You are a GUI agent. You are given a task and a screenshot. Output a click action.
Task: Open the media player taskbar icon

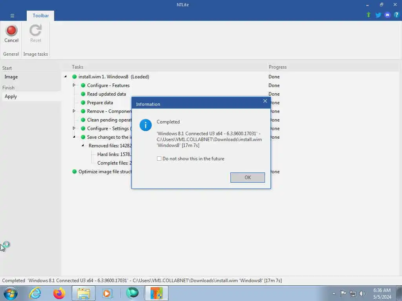tap(107, 293)
